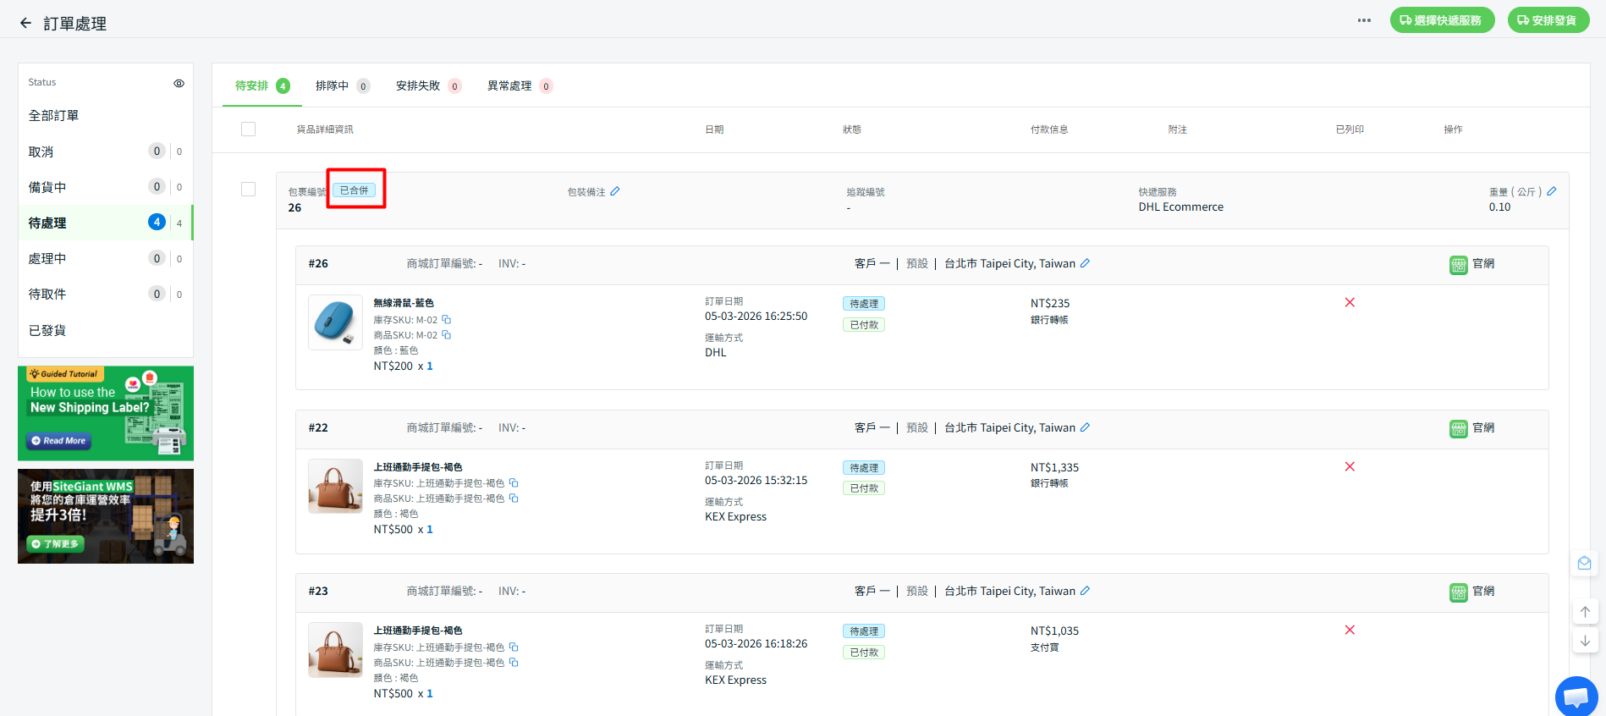Open 全部訂單 in status sidebar
The width and height of the screenshot is (1606, 716).
(53, 115)
